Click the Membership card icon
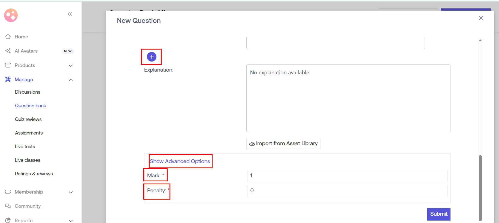Image resolution: width=499 pixels, height=223 pixels. coord(8,192)
